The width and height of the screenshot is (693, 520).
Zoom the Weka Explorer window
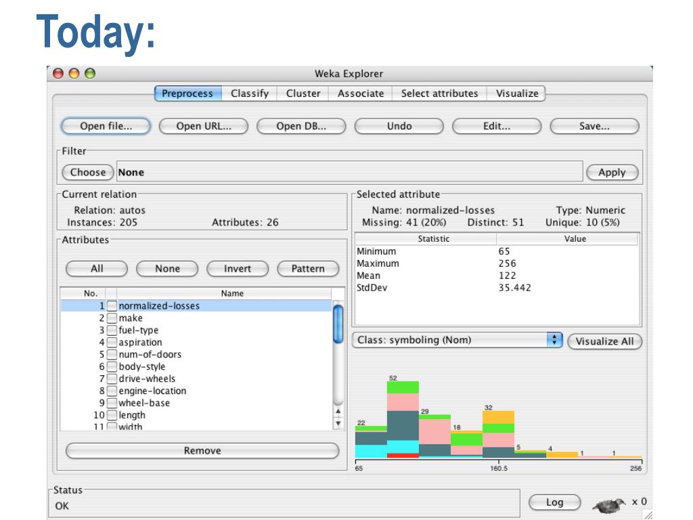click(x=90, y=73)
